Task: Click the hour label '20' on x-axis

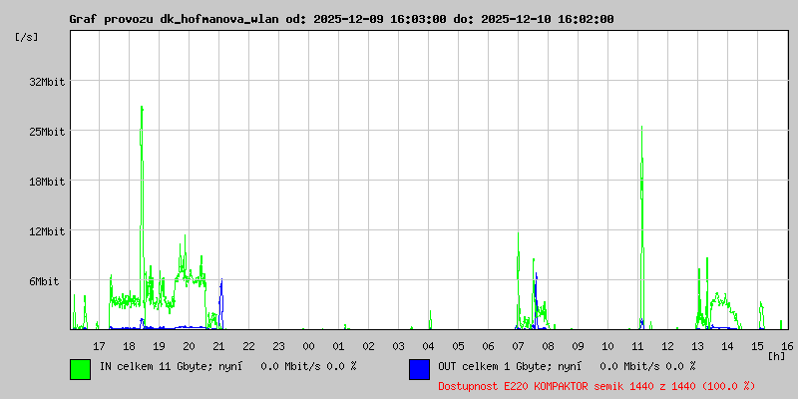Action: (189, 346)
